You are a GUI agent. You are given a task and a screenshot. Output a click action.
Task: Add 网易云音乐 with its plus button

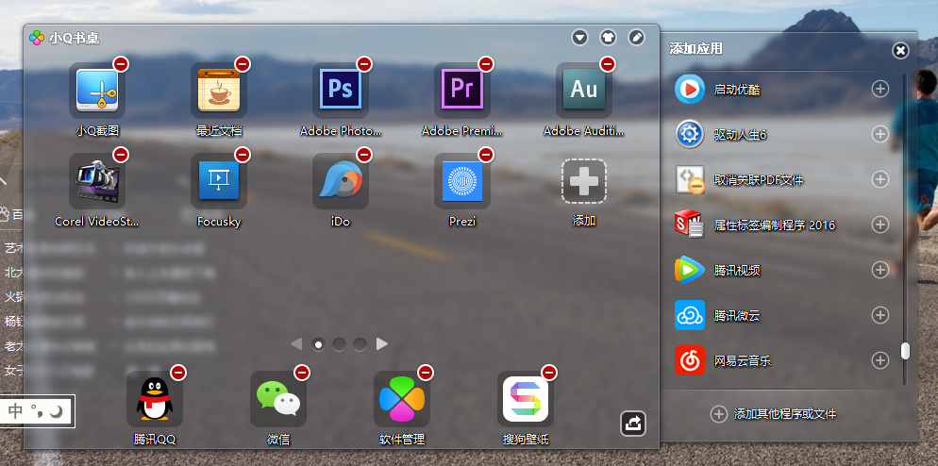(x=880, y=360)
